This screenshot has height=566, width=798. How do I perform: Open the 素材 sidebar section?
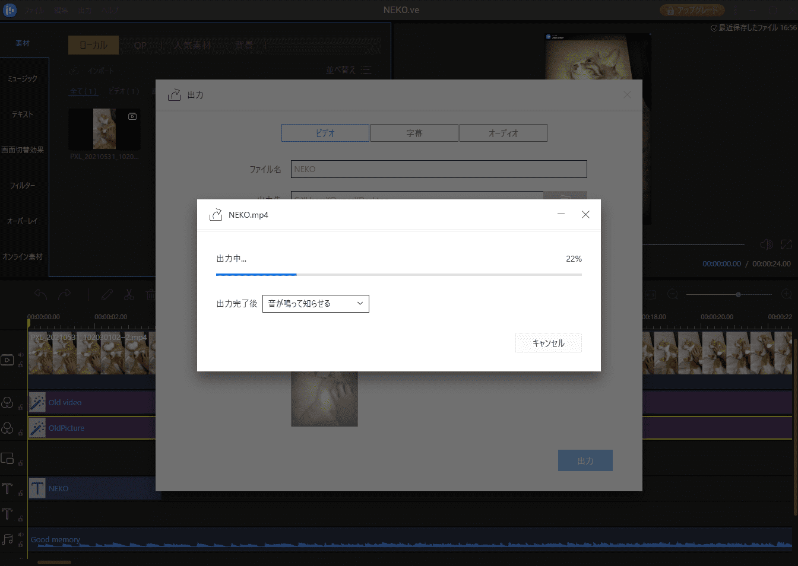[x=23, y=43]
